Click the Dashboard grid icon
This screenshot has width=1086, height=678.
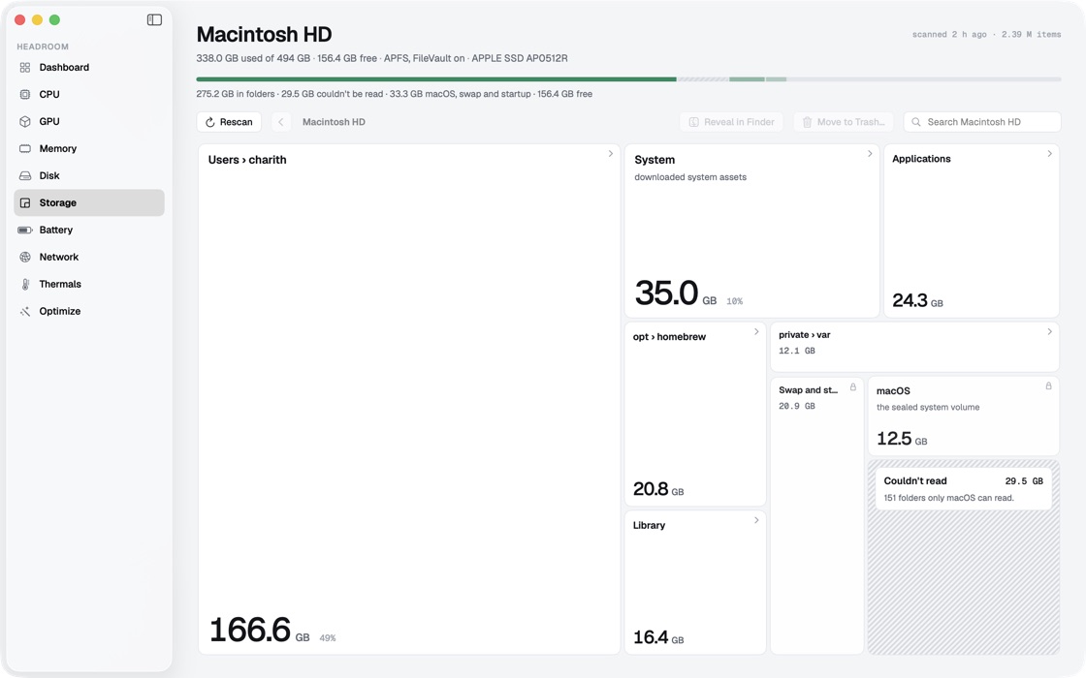(x=25, y=67)
